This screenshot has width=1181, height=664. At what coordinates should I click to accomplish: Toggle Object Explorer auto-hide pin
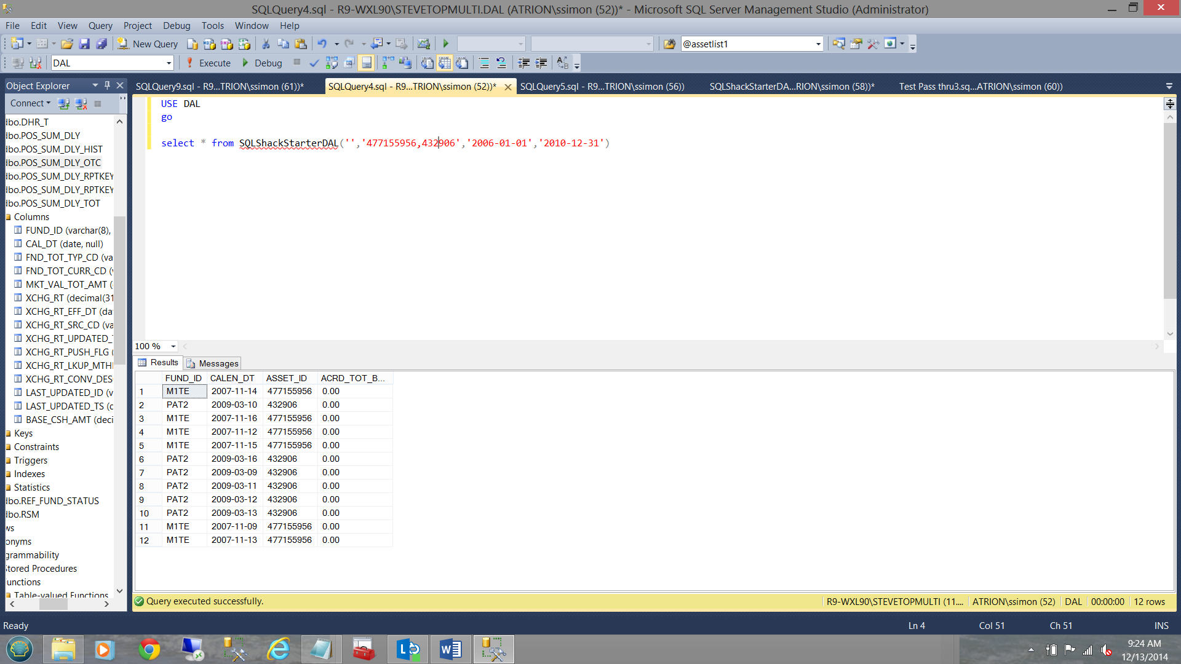pos(107,85)
